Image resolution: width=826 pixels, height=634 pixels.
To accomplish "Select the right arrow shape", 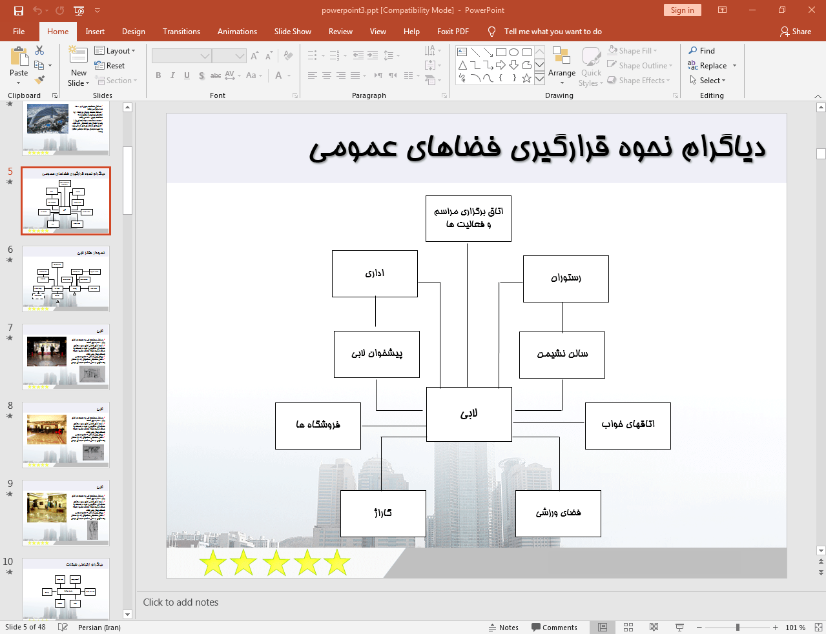I will [x=501, y=65].
